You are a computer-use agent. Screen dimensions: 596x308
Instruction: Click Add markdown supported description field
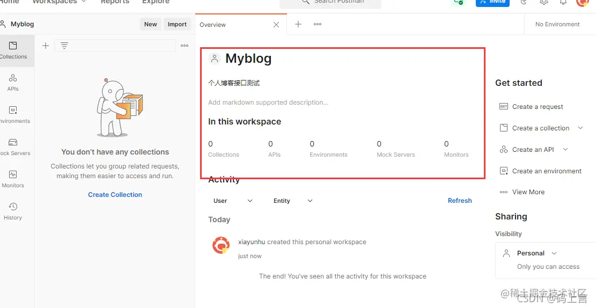pos(268,102)
